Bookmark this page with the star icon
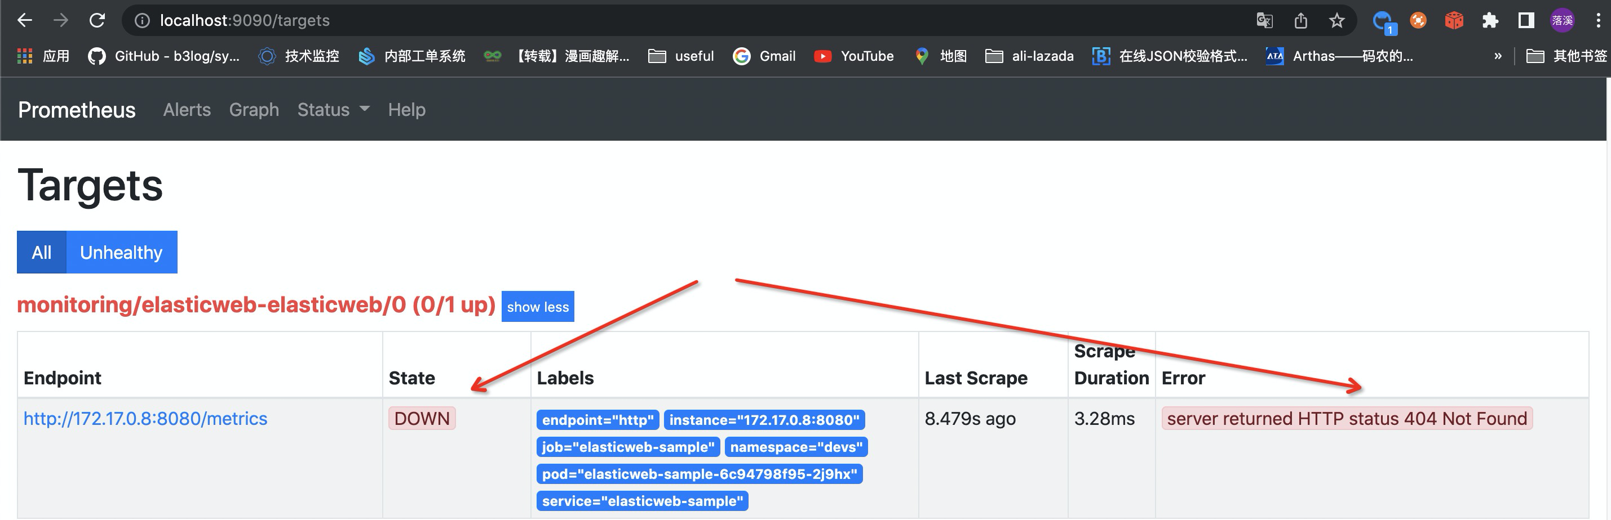1611x520 pixels. coord(1337,20)
